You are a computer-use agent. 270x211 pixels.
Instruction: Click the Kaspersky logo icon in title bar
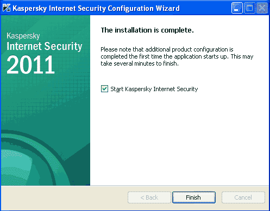point(7,8)
